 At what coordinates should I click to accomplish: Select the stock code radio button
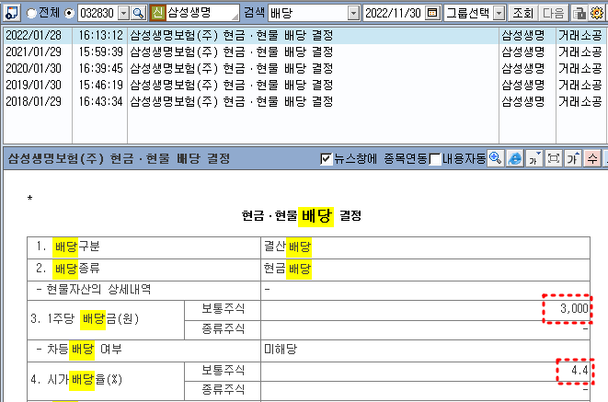[x=69, y=13]
